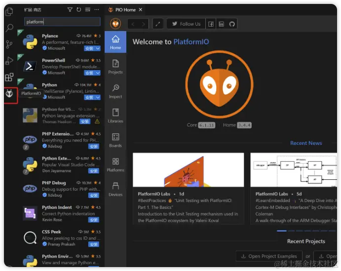Open Platforms in PIO sidebar

point(115,165)
